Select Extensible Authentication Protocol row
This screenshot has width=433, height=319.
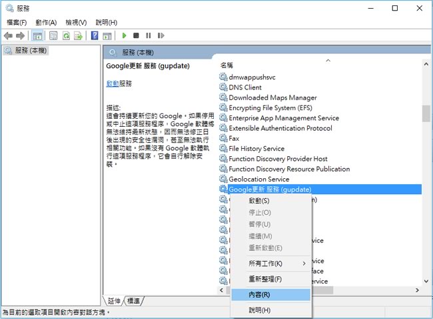click(320, 128)
